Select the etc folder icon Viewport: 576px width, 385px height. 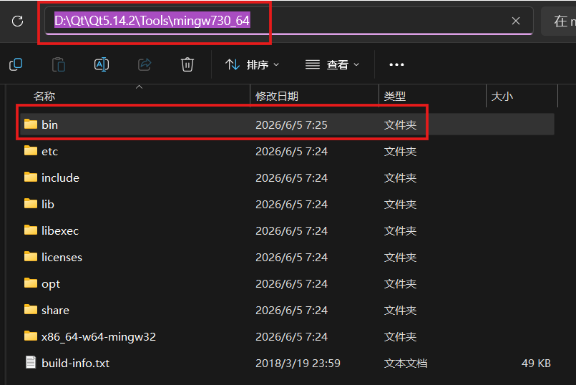(x=31, y=150)
